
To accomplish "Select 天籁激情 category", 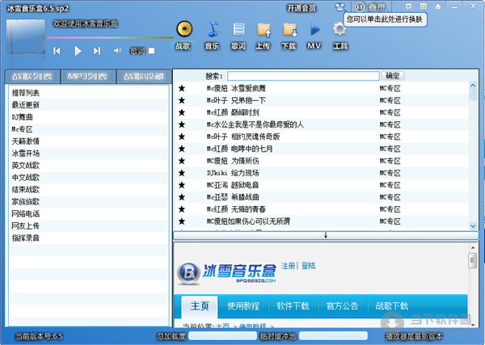I will [26, 141].
